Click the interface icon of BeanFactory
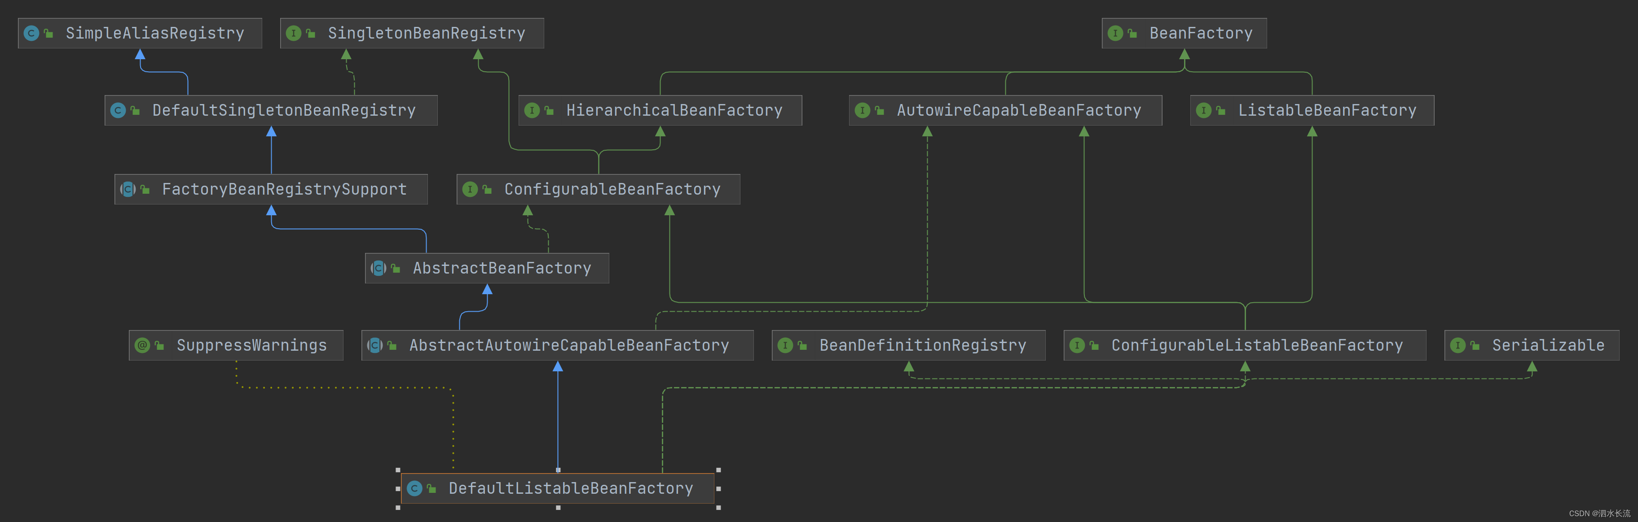Image resolution: width=1638 pixels, height=522 pixels. (1115, 33)
